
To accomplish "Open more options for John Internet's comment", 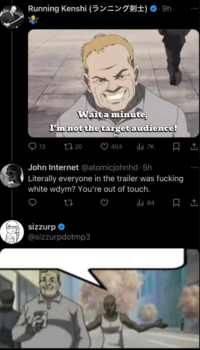I will coord(195,167).
